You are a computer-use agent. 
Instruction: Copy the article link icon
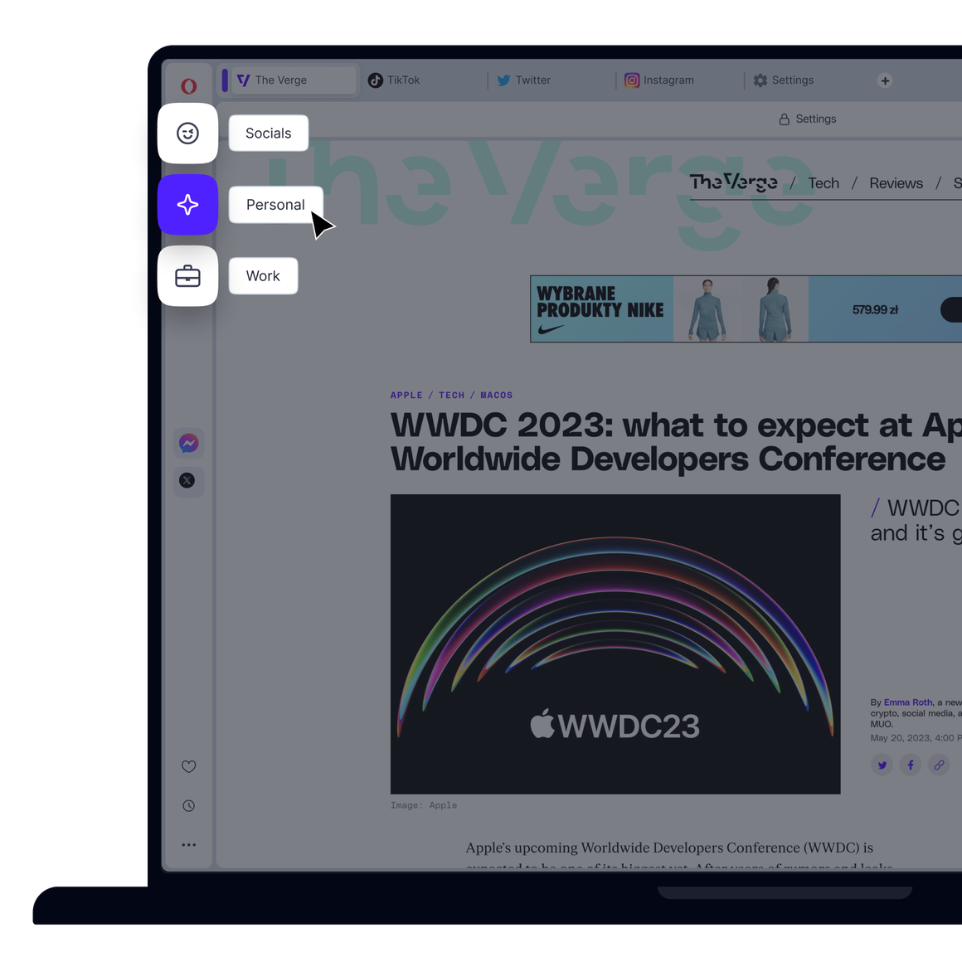pyautogui.click(x=939, y=765)
